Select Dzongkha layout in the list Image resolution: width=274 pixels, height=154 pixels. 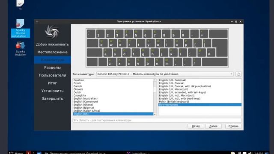[x=113, y=95]
